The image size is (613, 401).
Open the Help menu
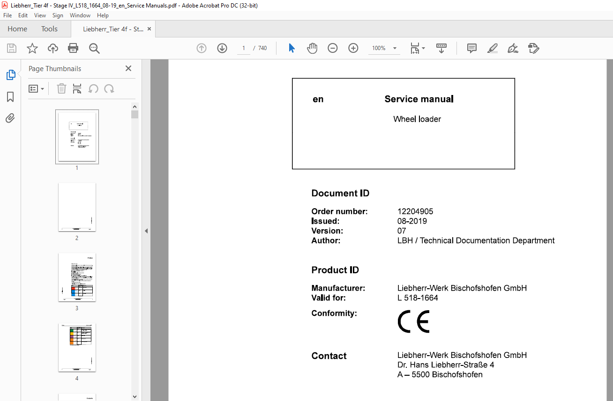click(103, 15)
